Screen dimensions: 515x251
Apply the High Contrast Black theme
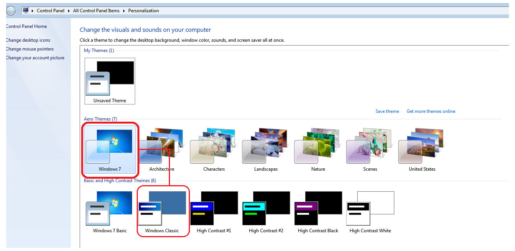(x=318, y=212)
